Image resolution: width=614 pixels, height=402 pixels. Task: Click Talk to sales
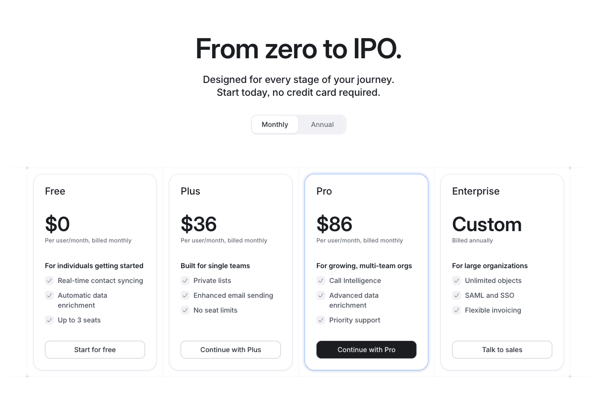tap(502, 349)
